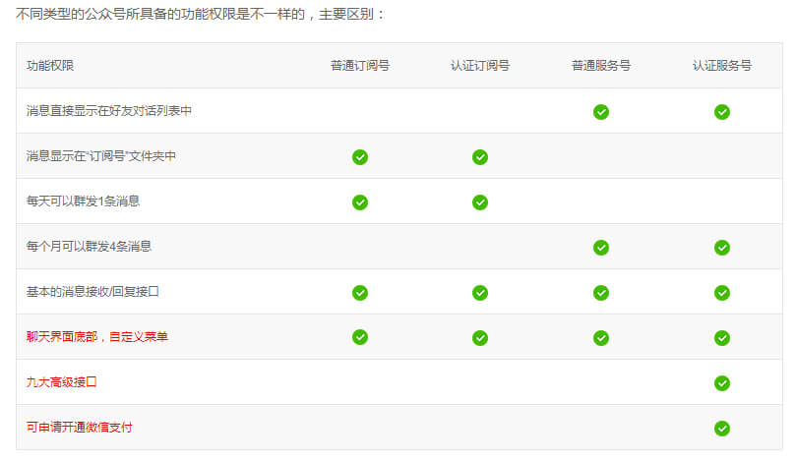Click 认证服务号 checkmark in 自定义菜单 row

click(x=722, y=337)
